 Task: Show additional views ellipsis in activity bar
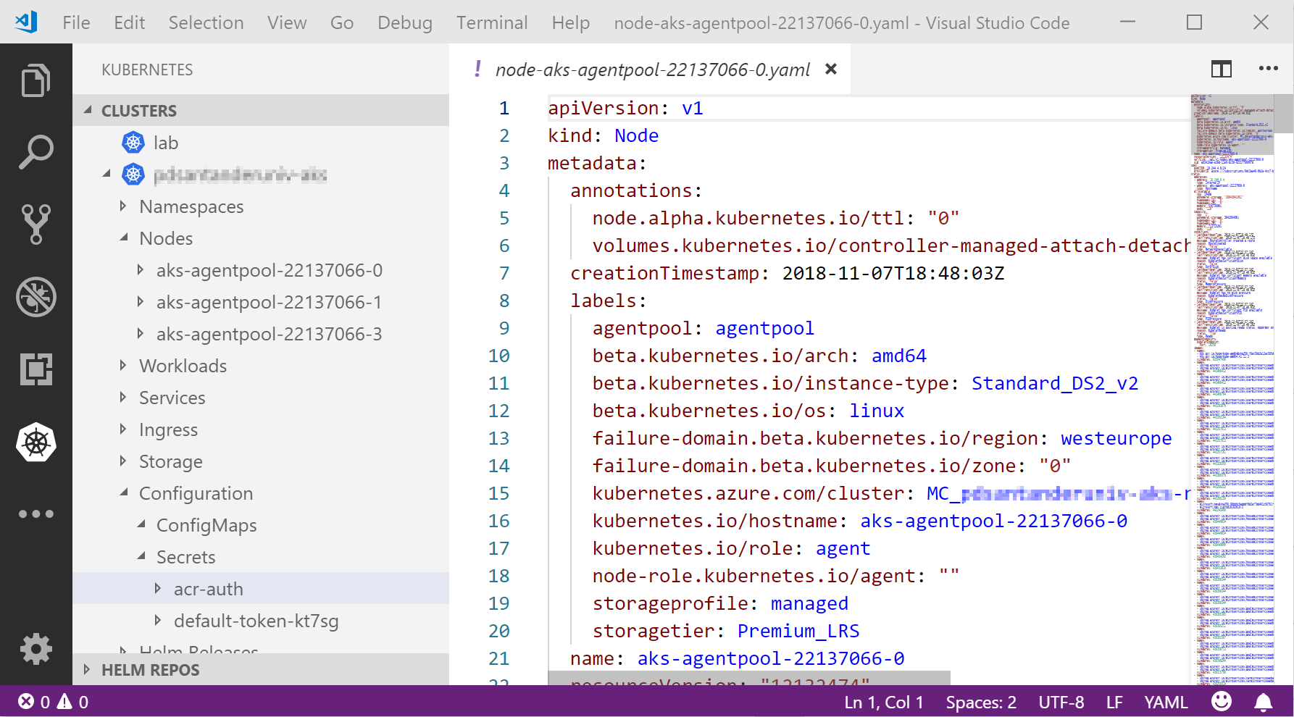coord(36,514)
